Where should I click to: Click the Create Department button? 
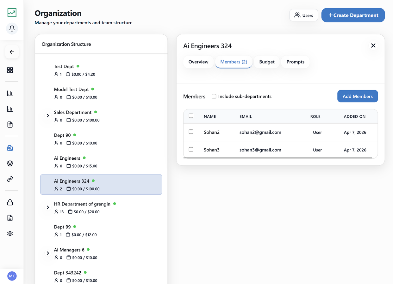point(353,15)
